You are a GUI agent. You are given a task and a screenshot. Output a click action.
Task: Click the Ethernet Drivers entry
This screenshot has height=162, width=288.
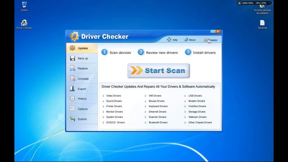157,112
